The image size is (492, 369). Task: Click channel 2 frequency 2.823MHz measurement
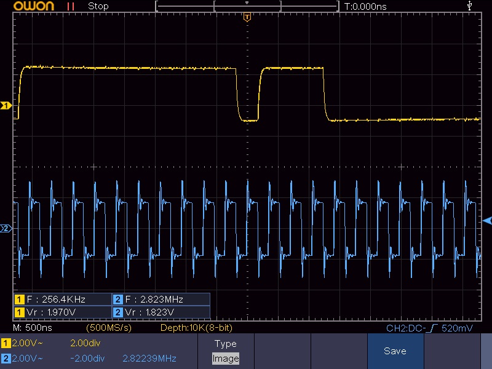pos(161,300)
